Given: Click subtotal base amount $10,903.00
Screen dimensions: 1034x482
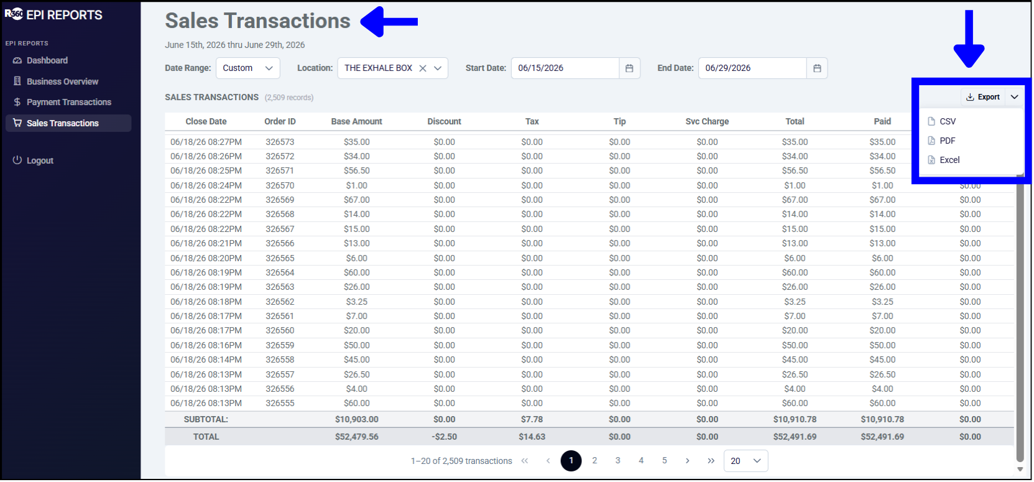Looking at the screenshot, I should (x=356, y=419).
